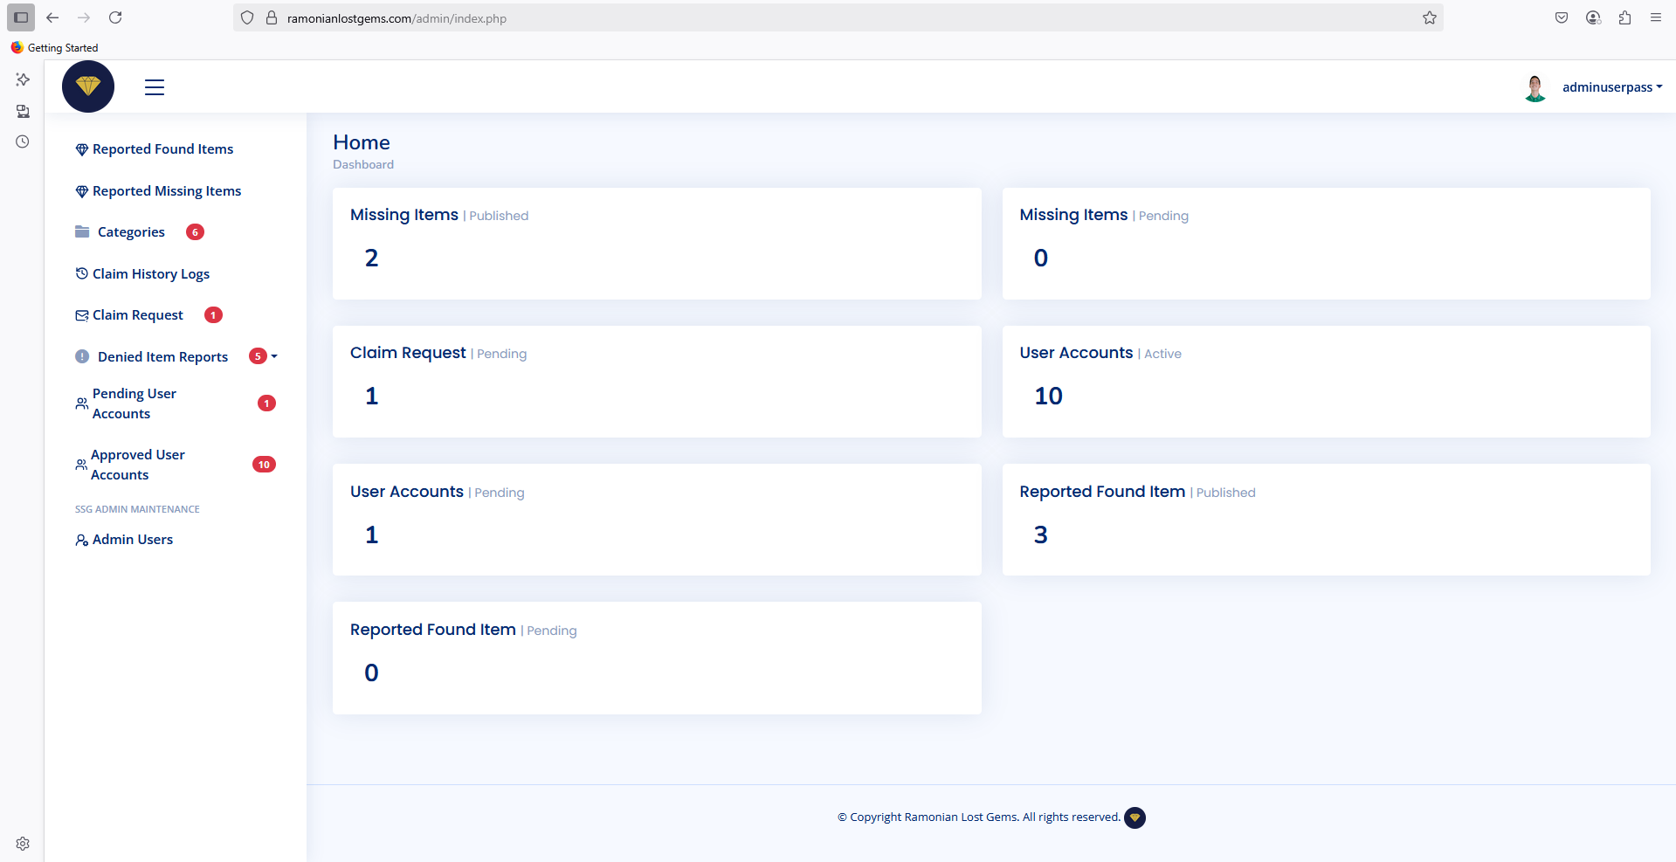Go to Reported Missing Items page
The image size is (1676, 862).
[166, 191]
